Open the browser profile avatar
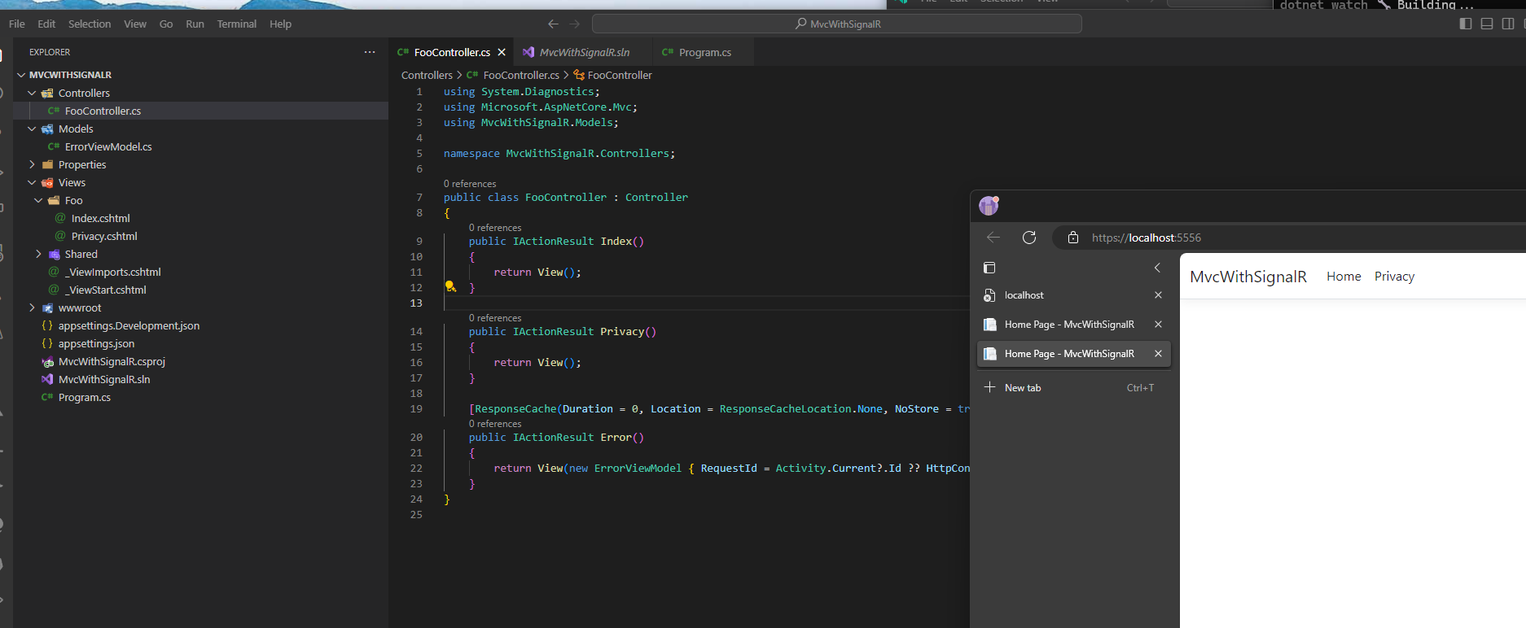This screenshot has height=628, width=1526. tap(989, 206)
